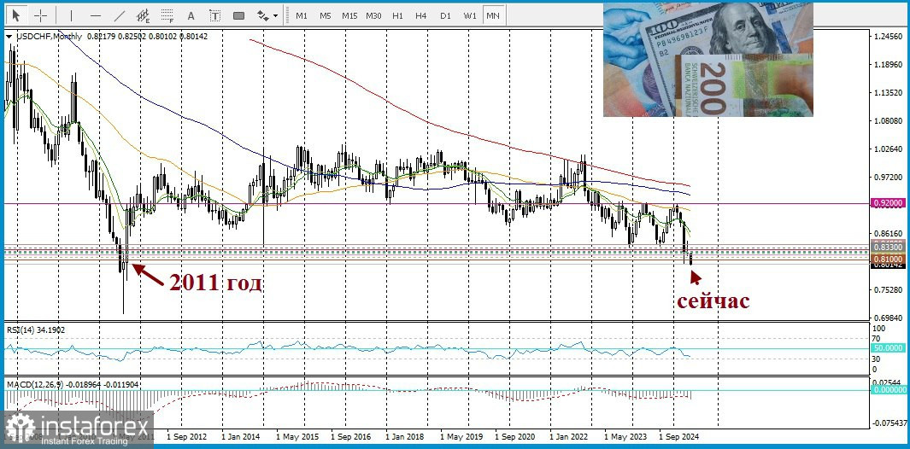This screenshot has width=910, height=449.
Task: Click the '1 May 2015' date label
Action: pos(296,436)
